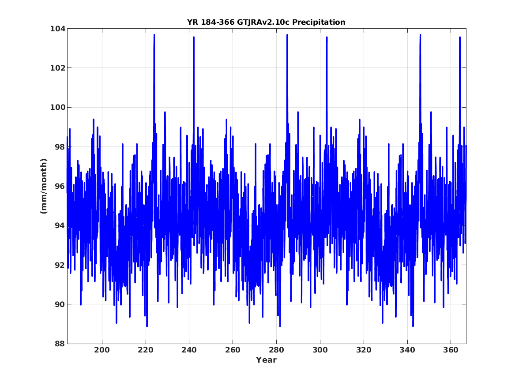Click the x-axis label 'Year'
Screen dimensions: 515x386
point(267,360)
